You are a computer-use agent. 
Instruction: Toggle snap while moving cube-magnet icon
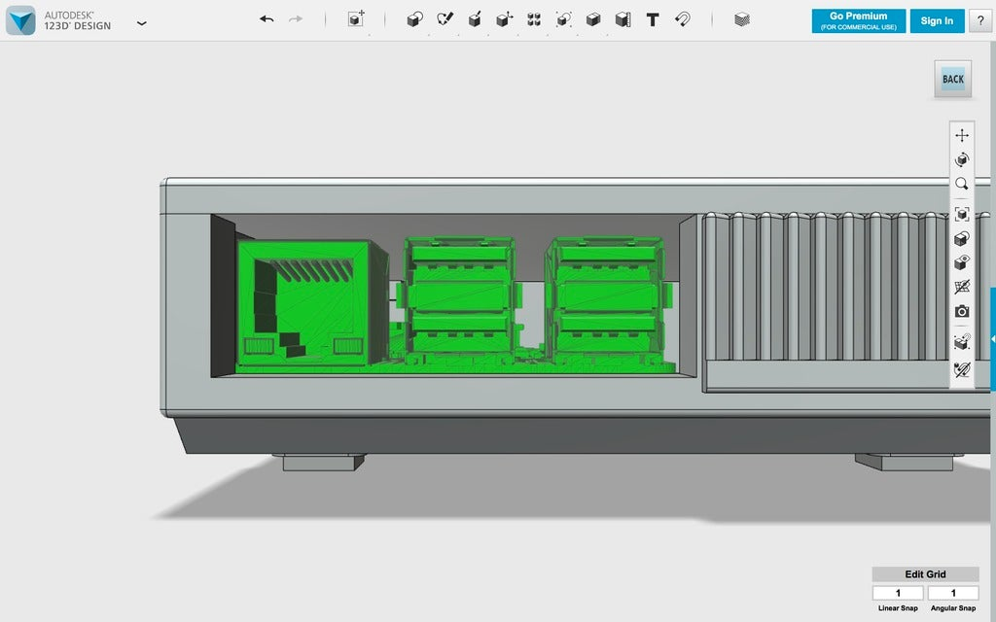click(962, 342)
